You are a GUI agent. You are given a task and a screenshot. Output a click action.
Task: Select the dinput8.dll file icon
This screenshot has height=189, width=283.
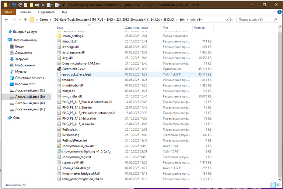coord(59,41)
